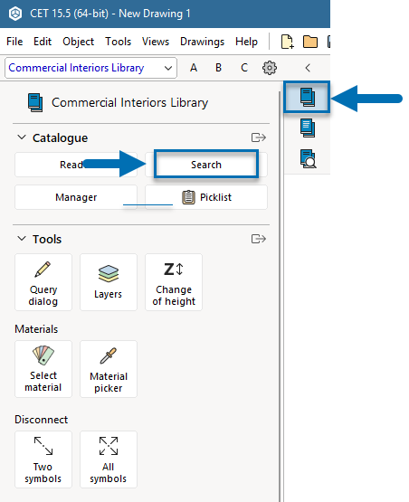The height and width of the screenshot is (502, 409).
Task: Click the Disconnect Two symbols tool
Action: pos(43,459)
